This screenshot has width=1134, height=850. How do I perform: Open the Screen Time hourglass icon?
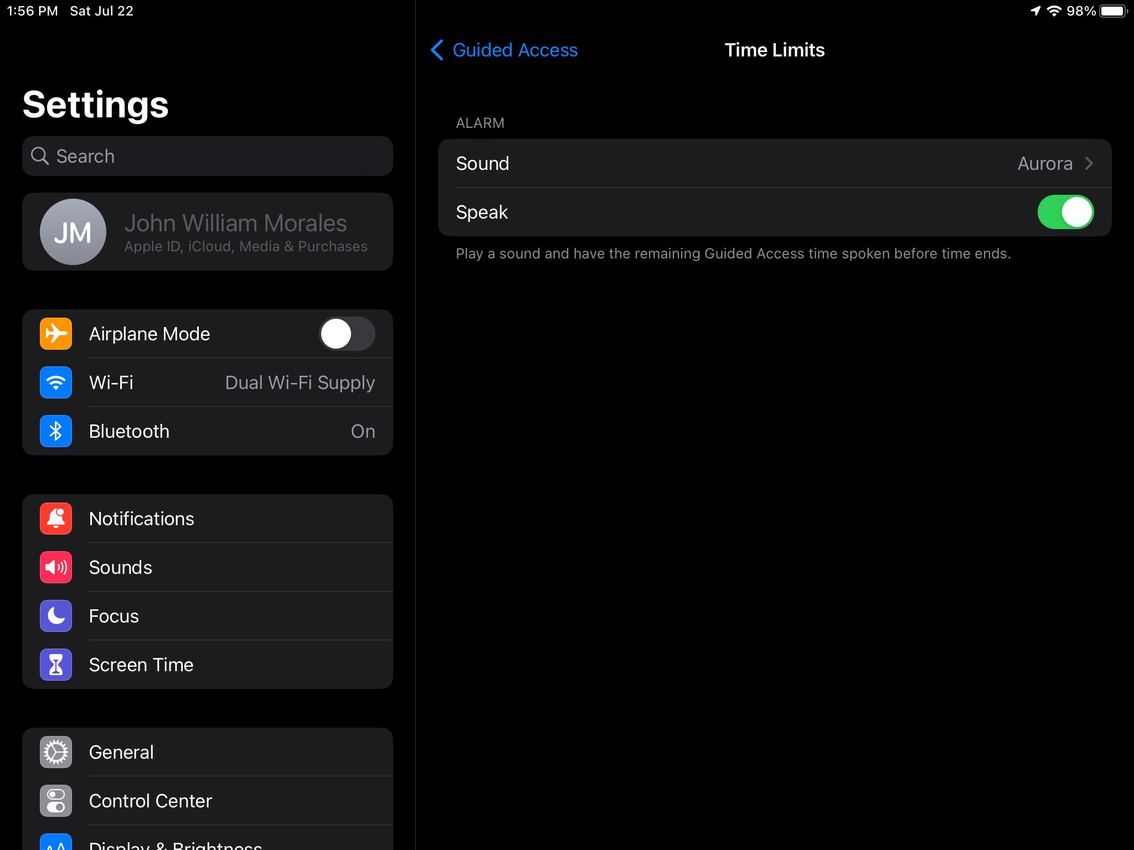(55, 664)
